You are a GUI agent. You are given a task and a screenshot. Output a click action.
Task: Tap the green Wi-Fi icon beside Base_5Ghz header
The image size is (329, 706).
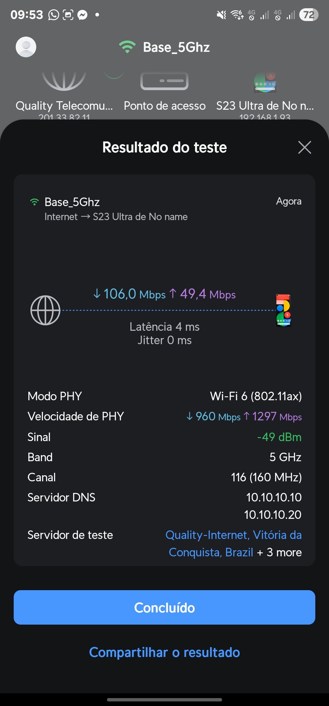point(127,47)
